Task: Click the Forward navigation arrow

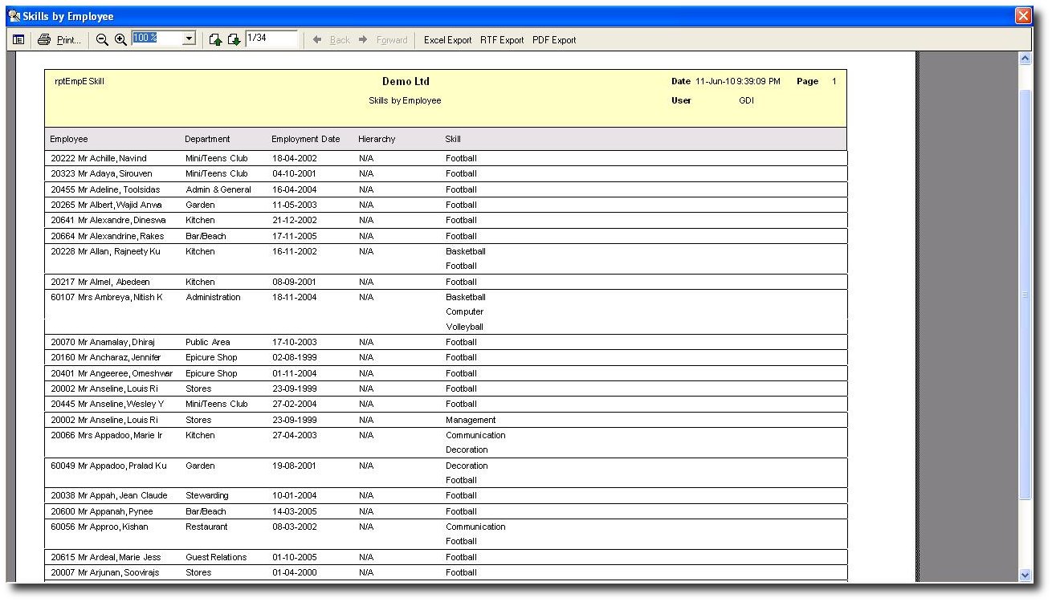Action: 384,40
